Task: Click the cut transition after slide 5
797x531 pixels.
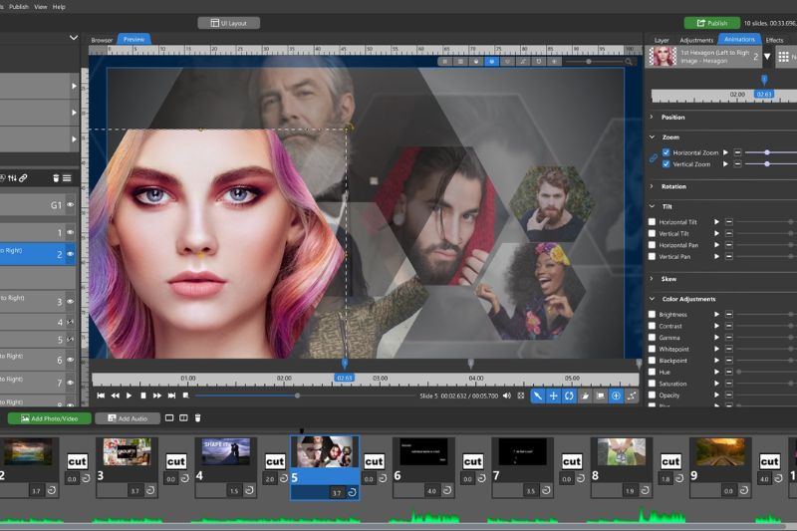Action: pyautogui.click(x=374, y=461)
